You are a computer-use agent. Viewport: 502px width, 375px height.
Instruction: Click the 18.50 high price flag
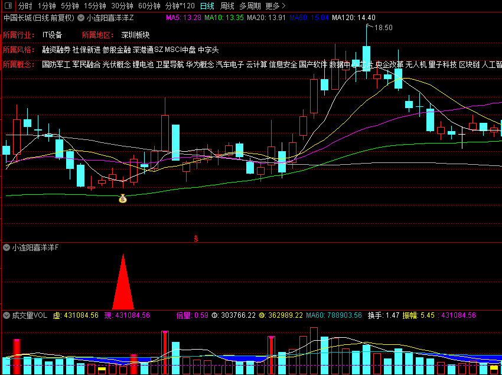coord(380,28)
